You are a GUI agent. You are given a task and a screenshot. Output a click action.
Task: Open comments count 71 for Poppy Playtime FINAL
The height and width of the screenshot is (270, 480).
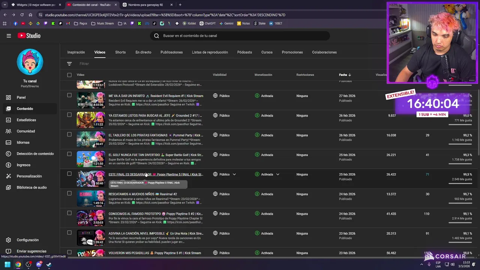427,174
